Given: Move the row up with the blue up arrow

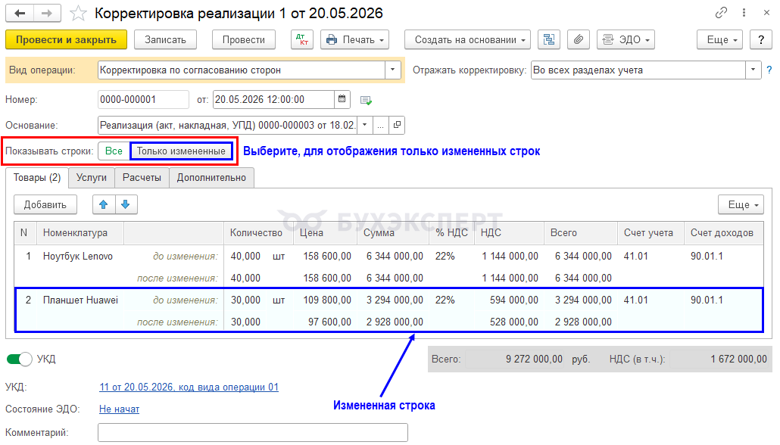Looking at the screenshot, I should [104, 204].
